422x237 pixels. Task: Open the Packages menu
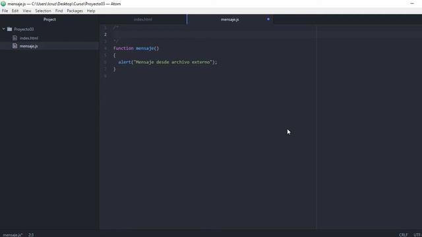point(75,11)
